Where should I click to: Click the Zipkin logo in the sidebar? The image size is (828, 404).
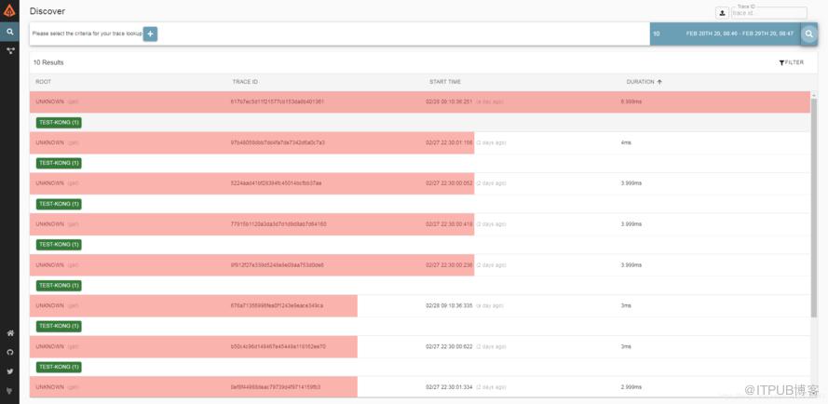[x=9, y=10]
